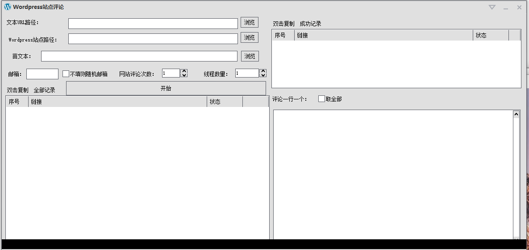Decrease 线程数量 with down arrow

(263, 75)
